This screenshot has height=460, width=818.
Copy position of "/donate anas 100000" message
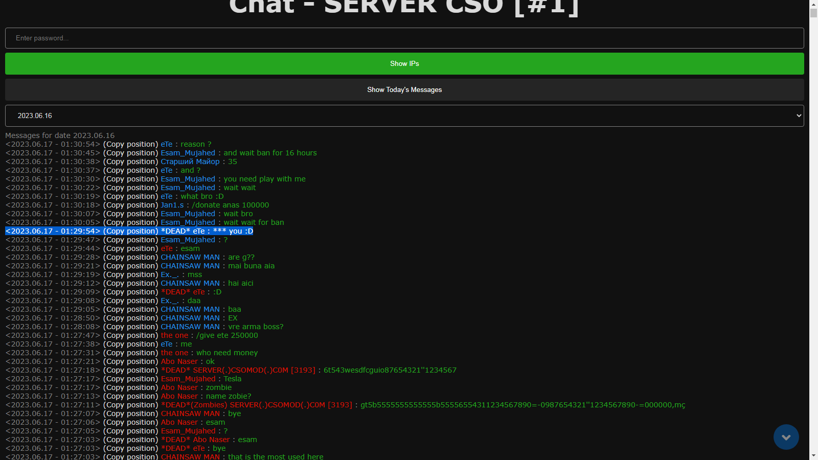pos(130,205)
